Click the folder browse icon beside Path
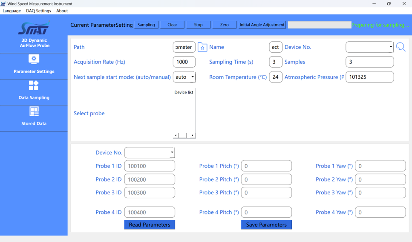Viewport: 412px width, 242px height. 202,47
